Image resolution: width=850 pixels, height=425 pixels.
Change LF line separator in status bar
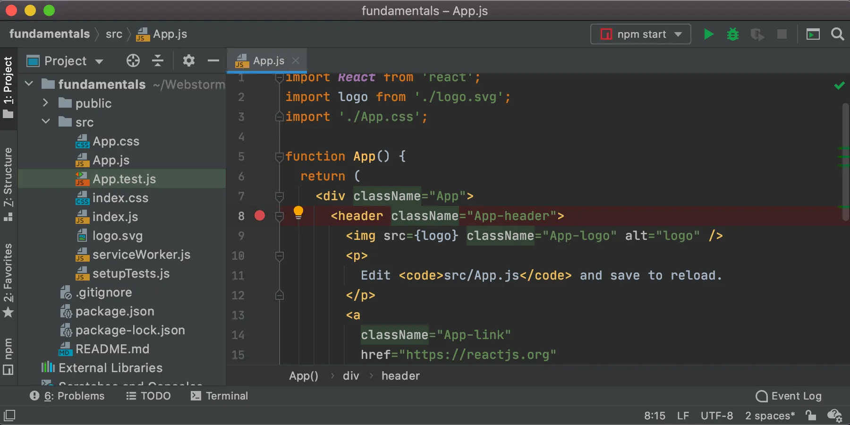pos(683,416)
